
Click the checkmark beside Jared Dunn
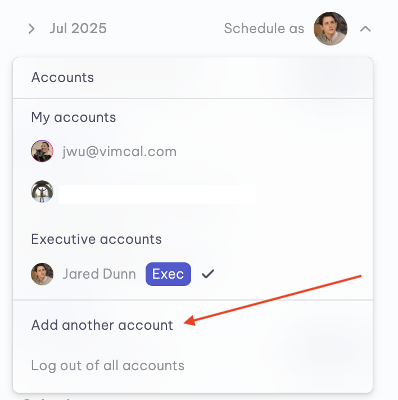208,274
